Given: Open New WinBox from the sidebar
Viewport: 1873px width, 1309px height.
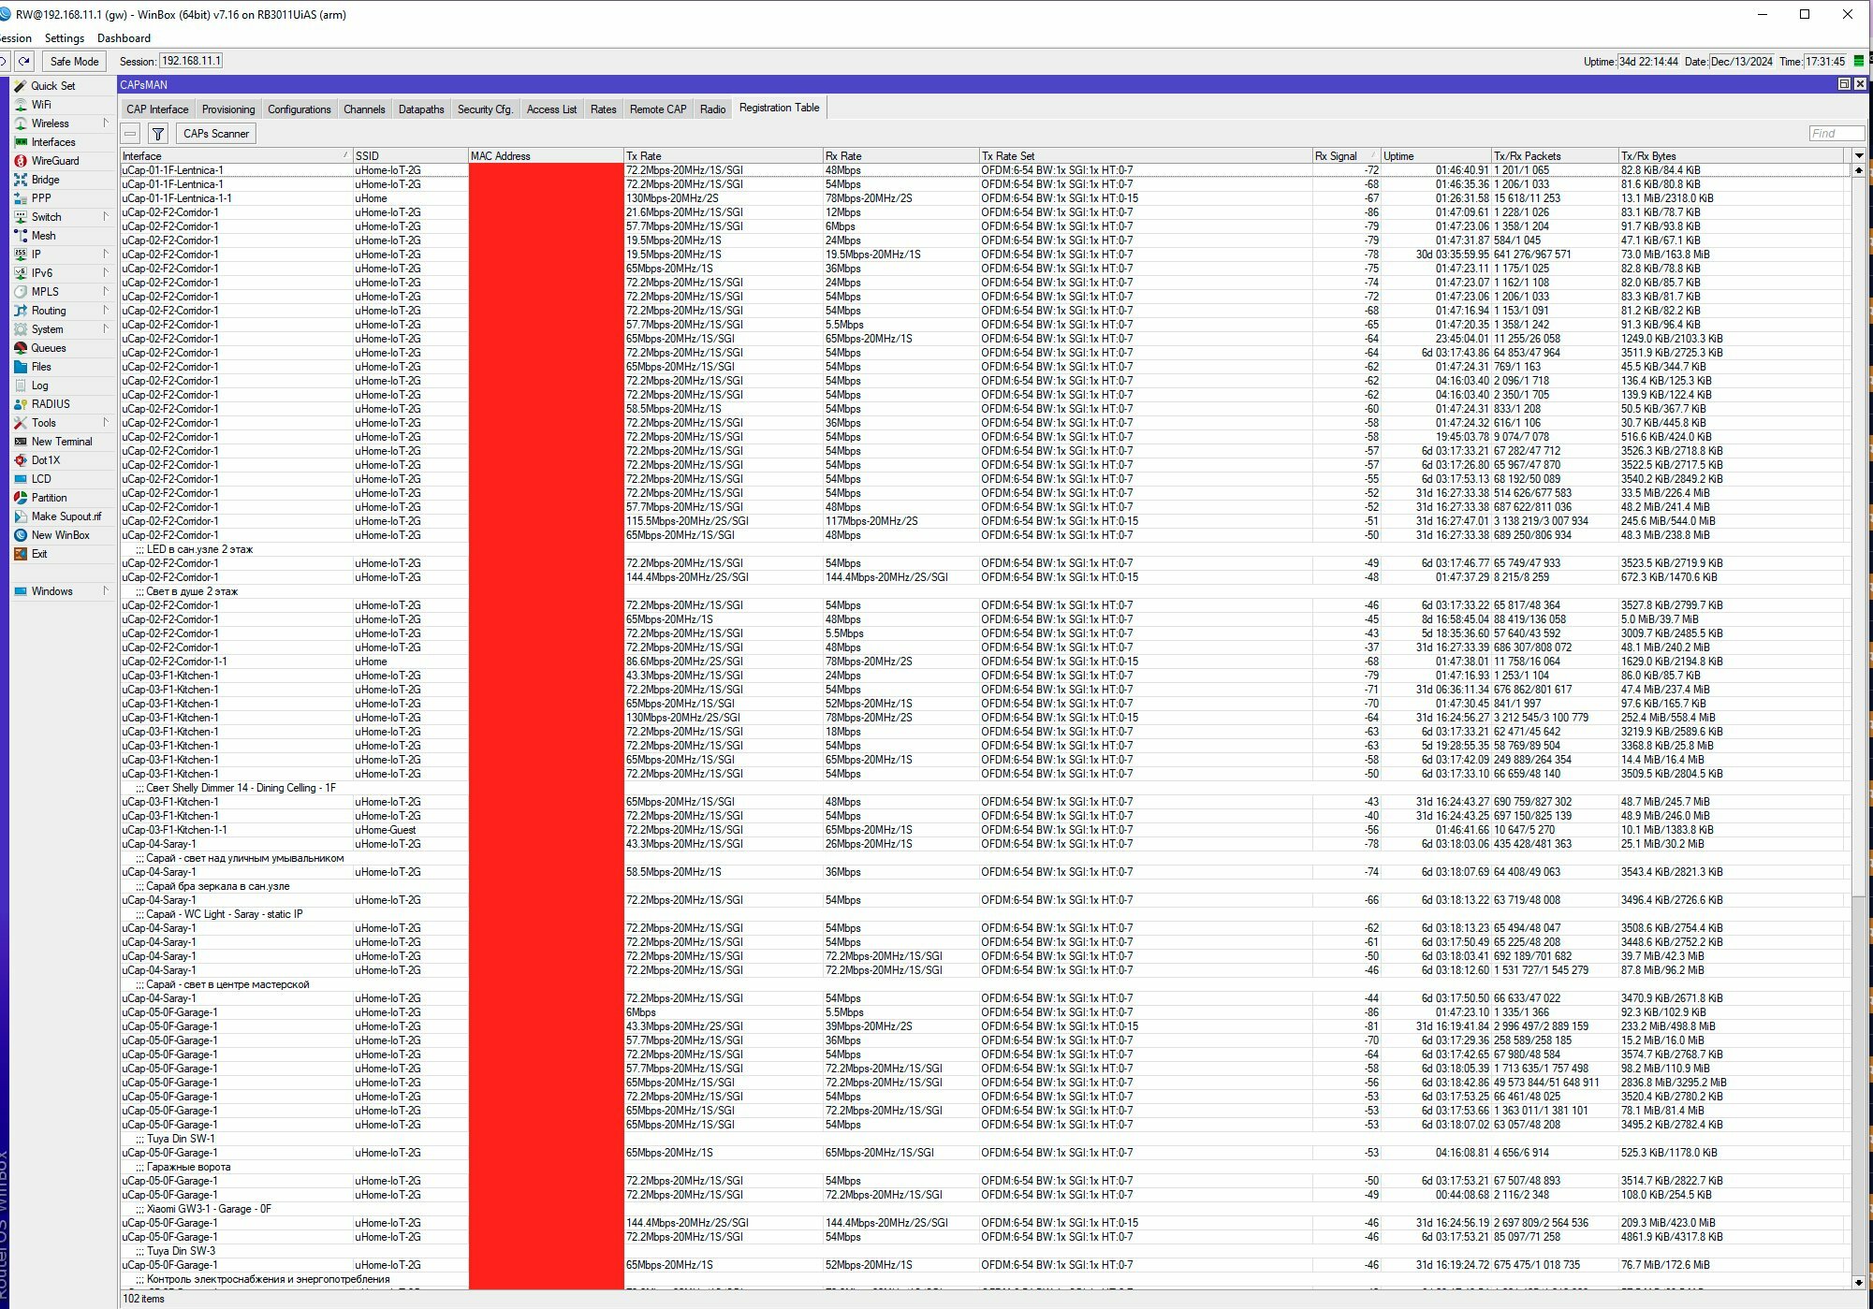Looking at the screenshot, I should [62, 534].
